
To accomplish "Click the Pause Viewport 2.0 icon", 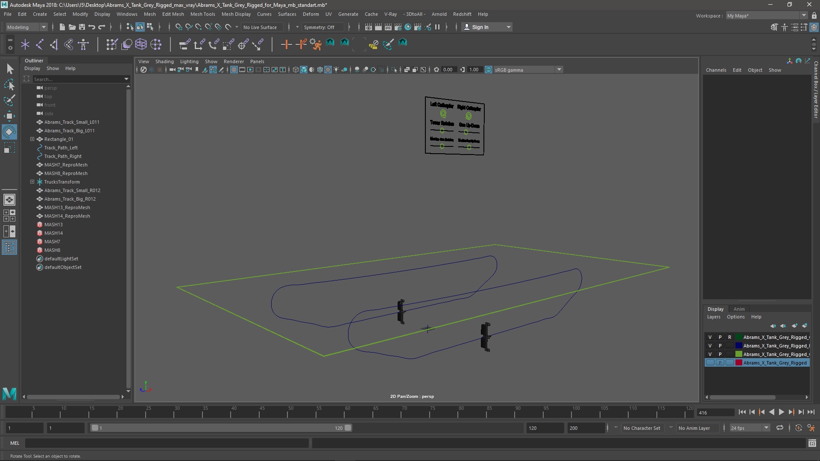I will coord(437,27).
